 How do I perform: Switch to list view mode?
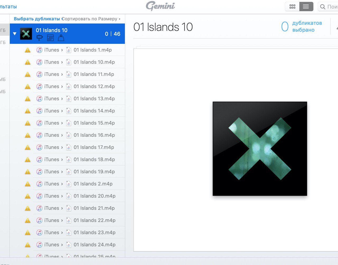306,7
